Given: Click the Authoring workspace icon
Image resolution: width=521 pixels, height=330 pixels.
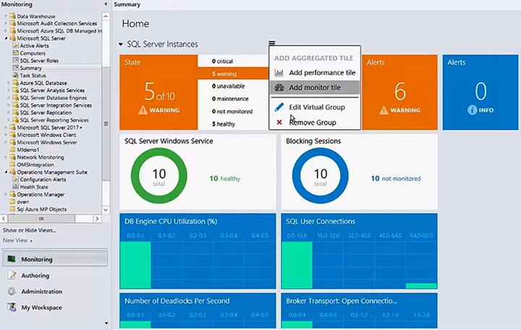Looking at the screenshot, I should pos(12,275).
